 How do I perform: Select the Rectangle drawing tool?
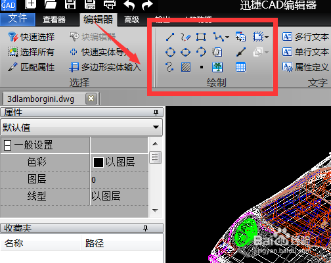pos(201,37)
